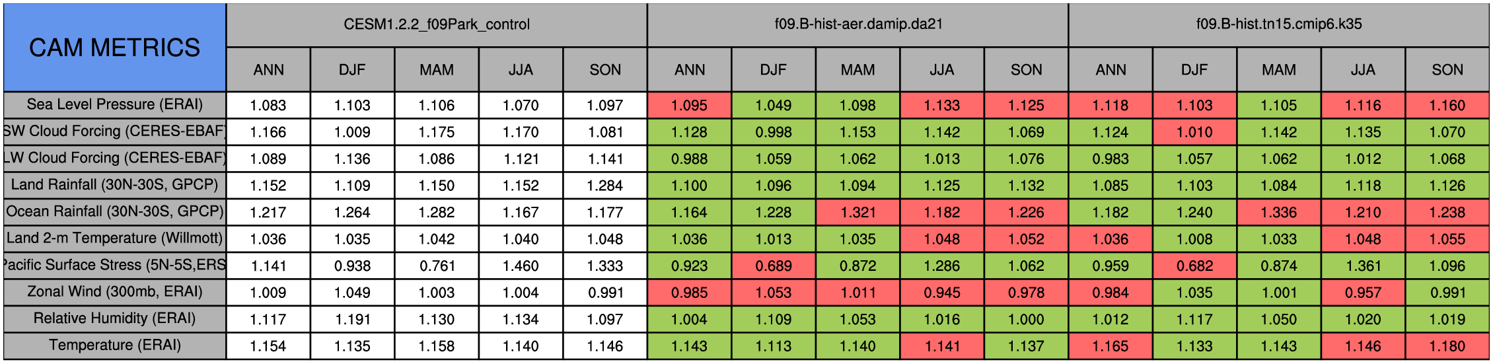The image size is (1493, 364).
Task: Click the Temperature (ERAI) row label
Action: point(114,346)
